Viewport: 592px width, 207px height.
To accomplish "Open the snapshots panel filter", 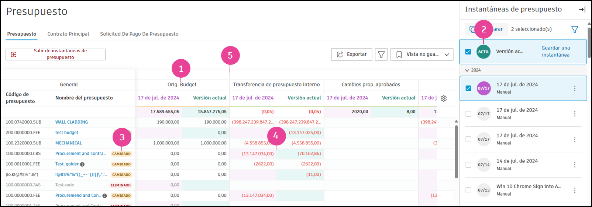I will pos(575,29).
